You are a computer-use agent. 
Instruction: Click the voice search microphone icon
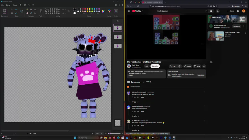[x=217, y=11]
